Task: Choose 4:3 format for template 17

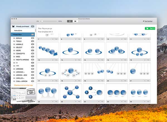Action: pyautogui.click(x=53, y=81)
